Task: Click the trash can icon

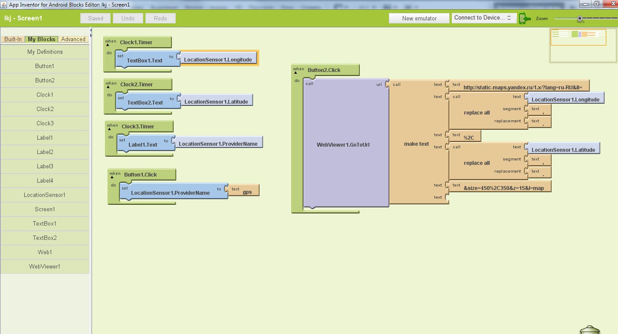Action: tap(590, 330)
